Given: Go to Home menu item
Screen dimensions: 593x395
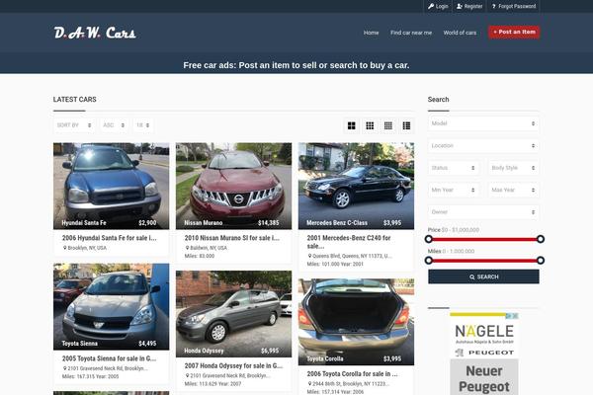Looking at the screenshot, I should (371, 33).
